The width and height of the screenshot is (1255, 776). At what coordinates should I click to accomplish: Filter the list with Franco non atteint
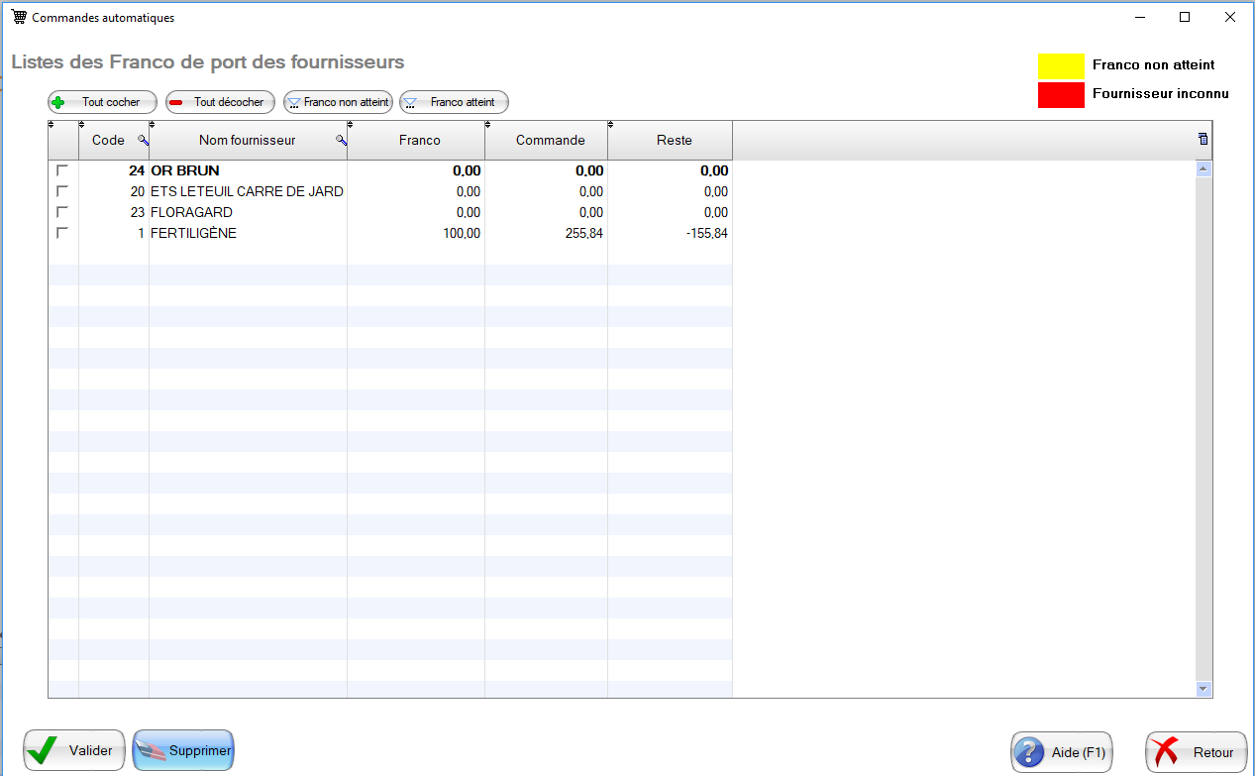339,102
